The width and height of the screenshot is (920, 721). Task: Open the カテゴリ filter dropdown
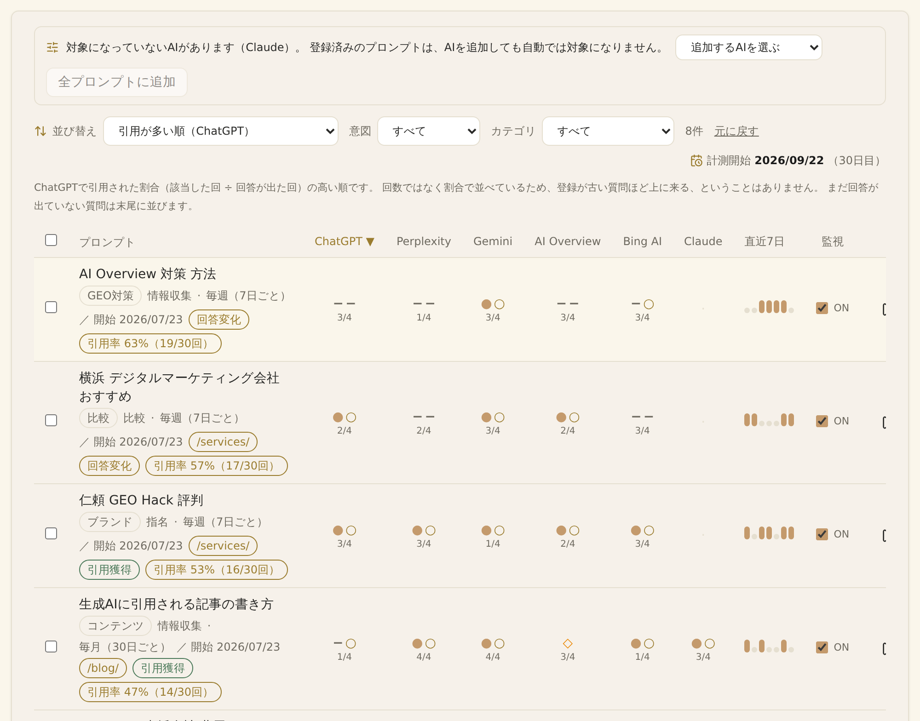click(x=608, y=131)
